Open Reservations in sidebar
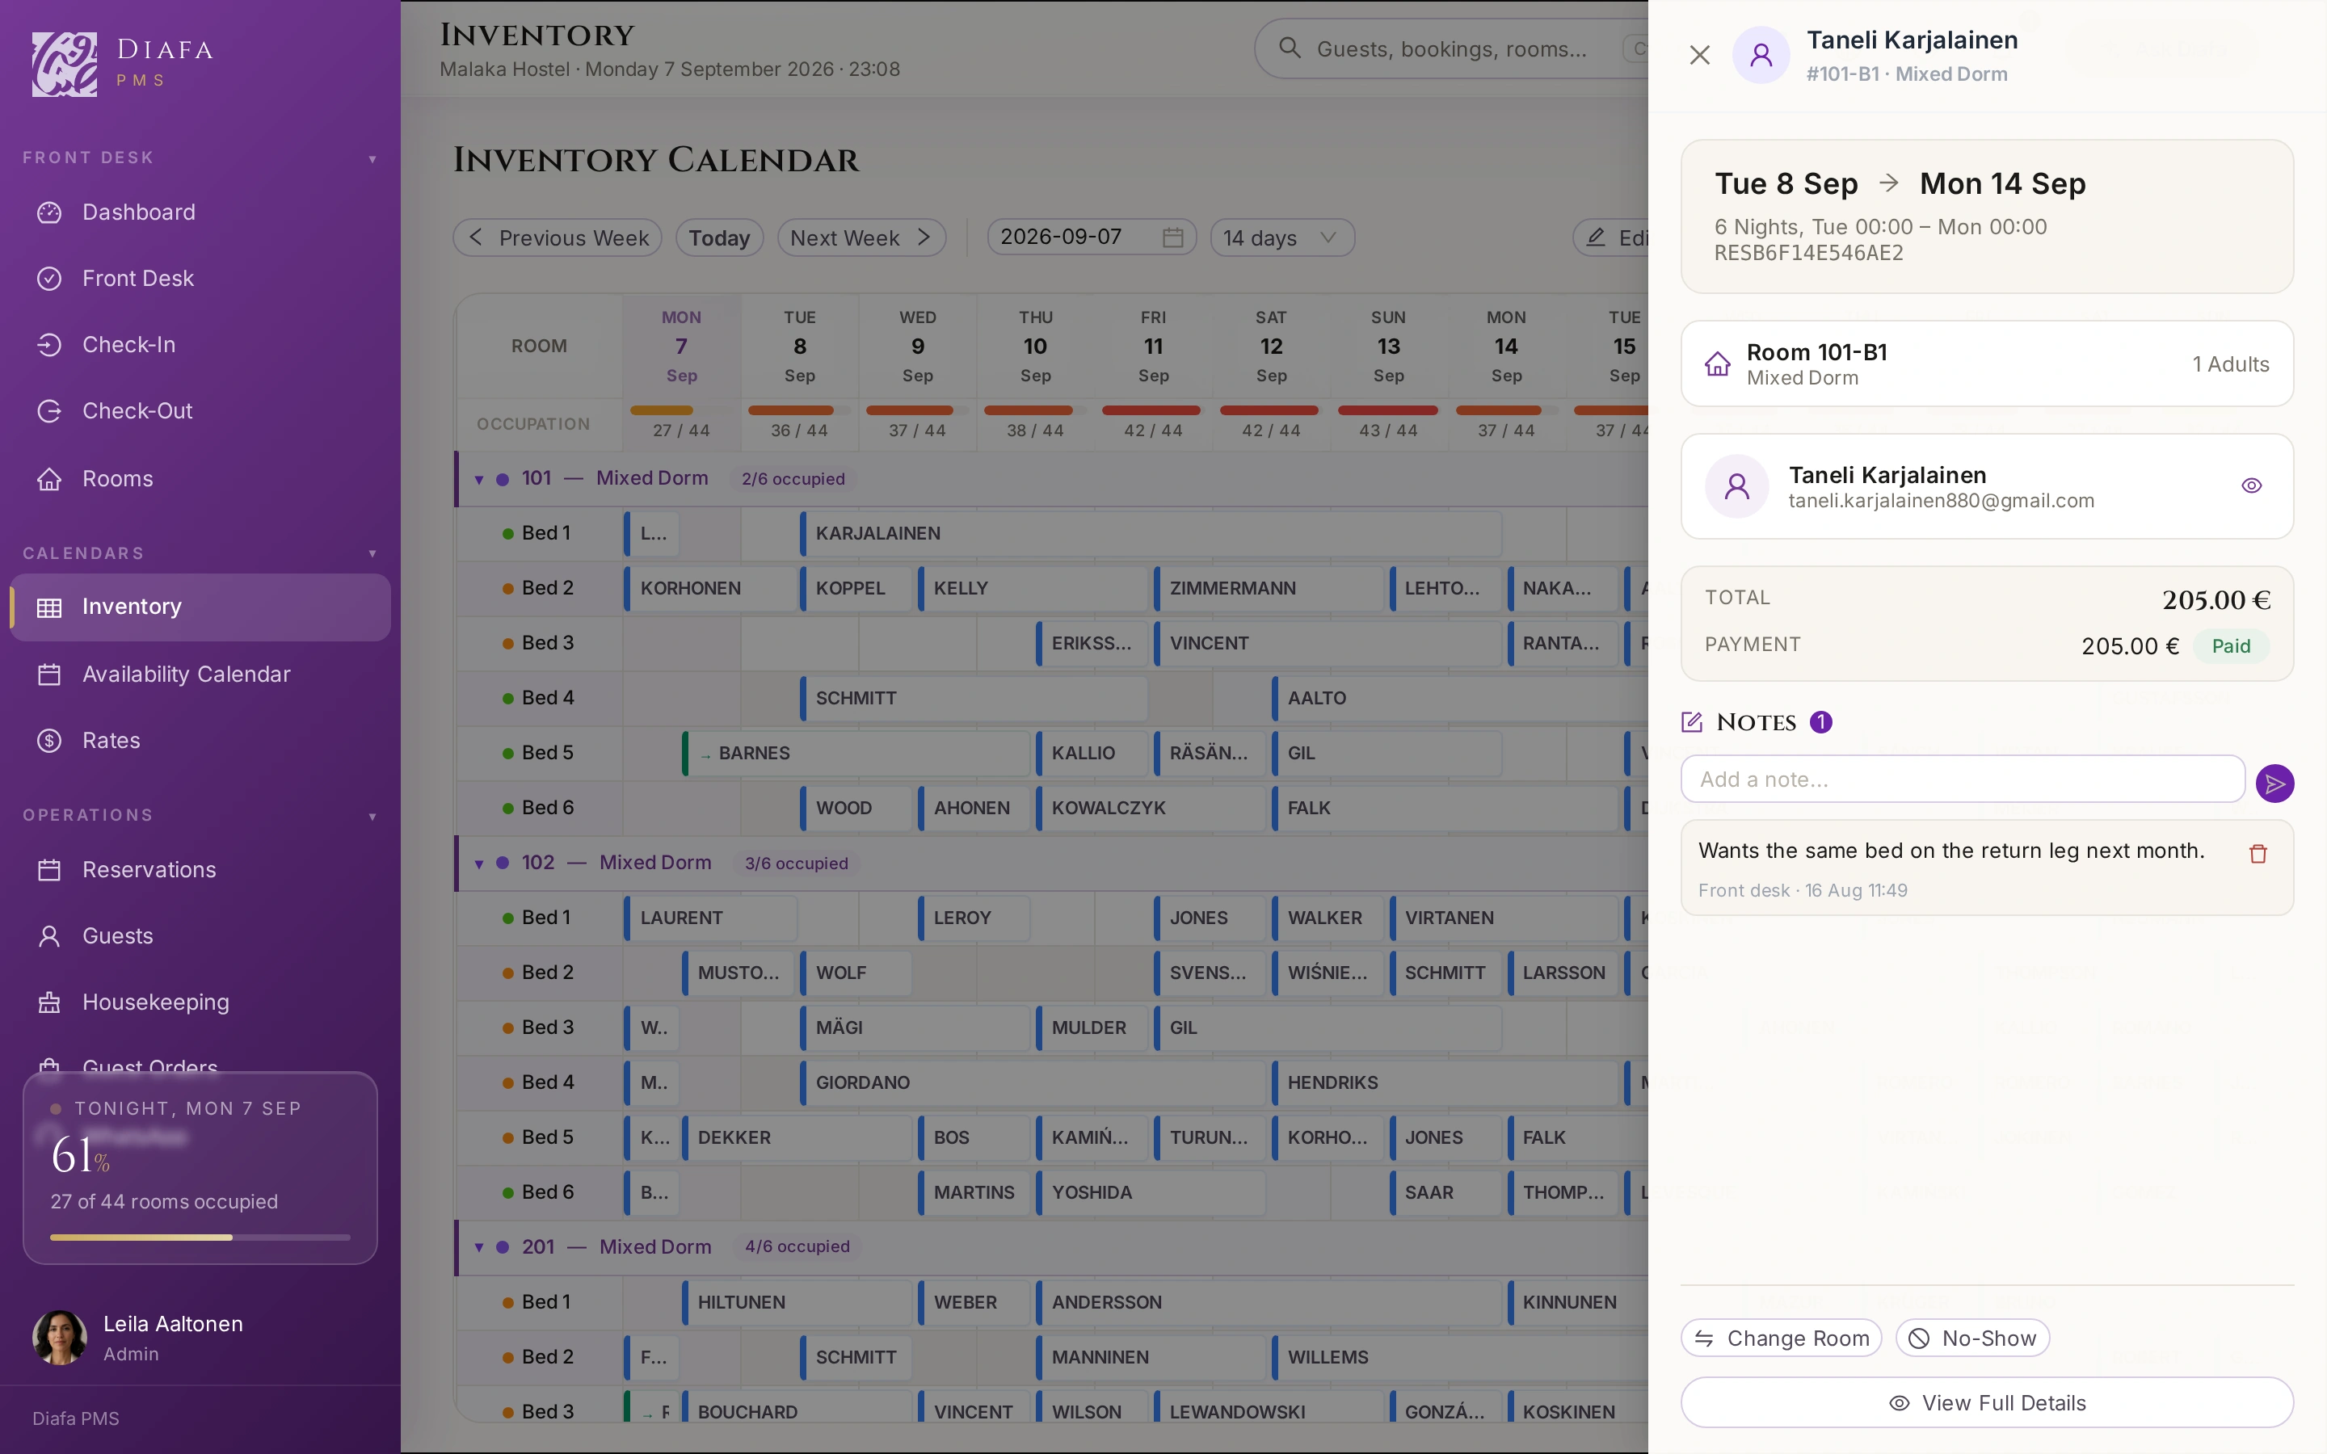 coord(200,870)
